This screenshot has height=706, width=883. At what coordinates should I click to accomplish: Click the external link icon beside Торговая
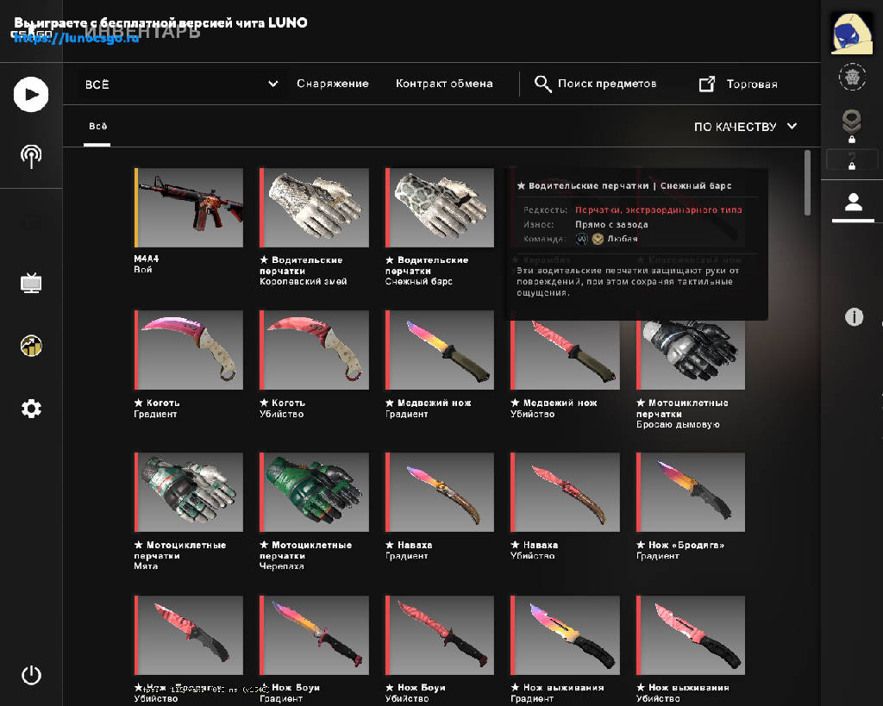tap(707, 84)
